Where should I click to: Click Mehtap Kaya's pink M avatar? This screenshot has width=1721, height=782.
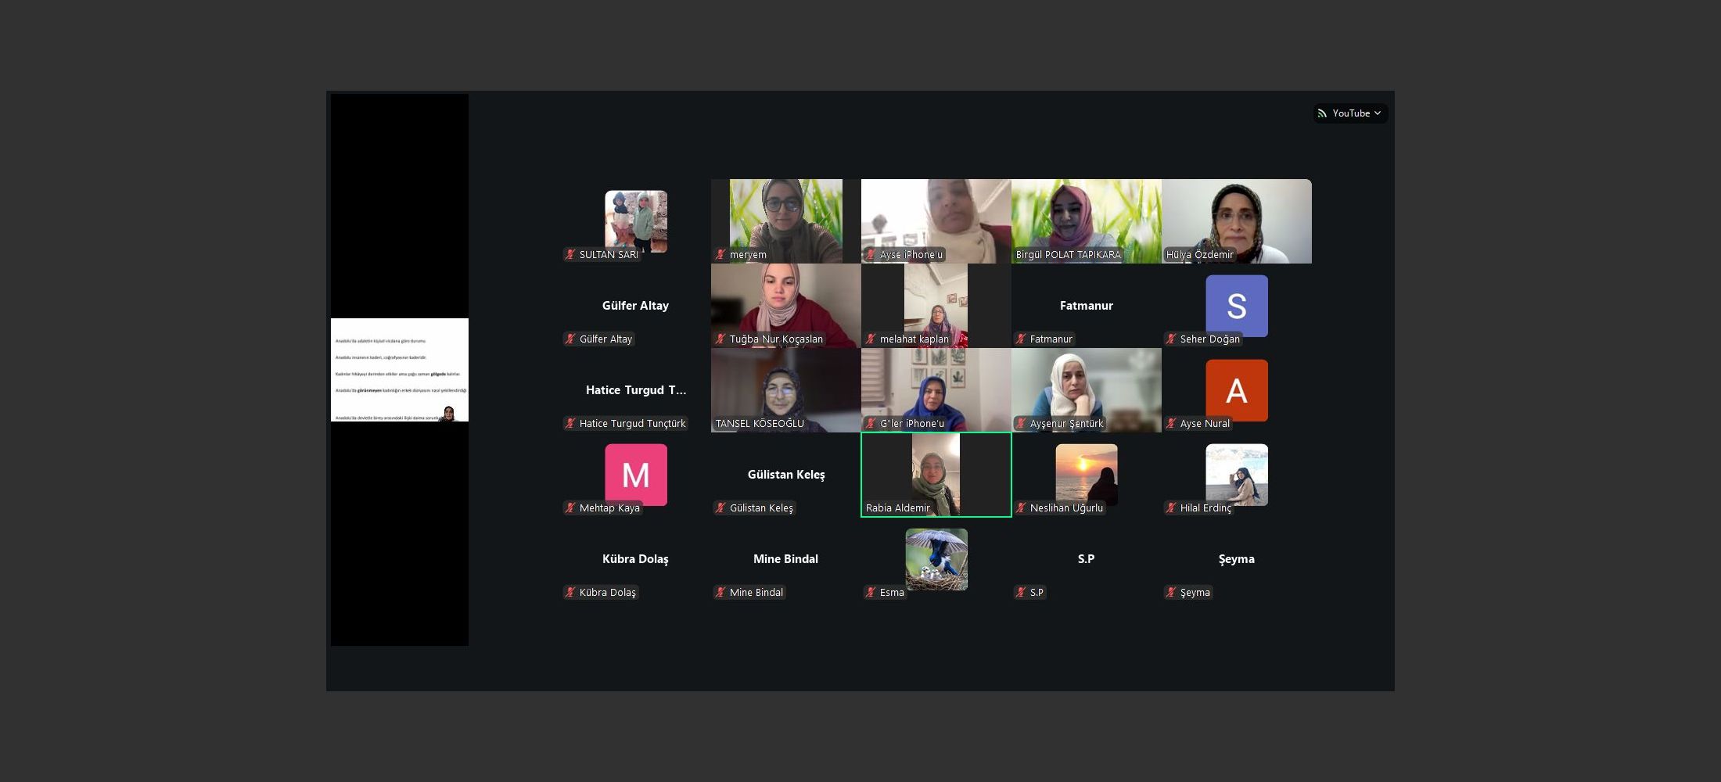click(635, 475)
